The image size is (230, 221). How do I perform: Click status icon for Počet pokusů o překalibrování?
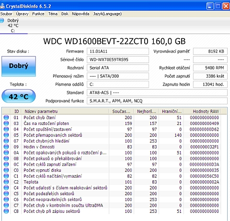pos(6,158)
